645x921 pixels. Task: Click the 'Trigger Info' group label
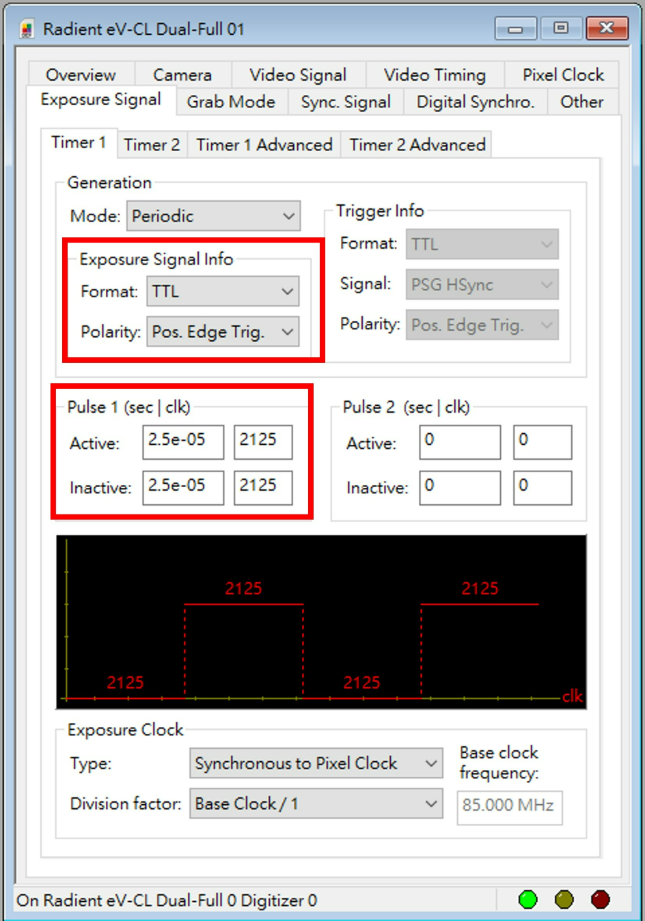coord(380,211)
